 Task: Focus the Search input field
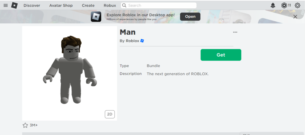click(x=158, y=5)
